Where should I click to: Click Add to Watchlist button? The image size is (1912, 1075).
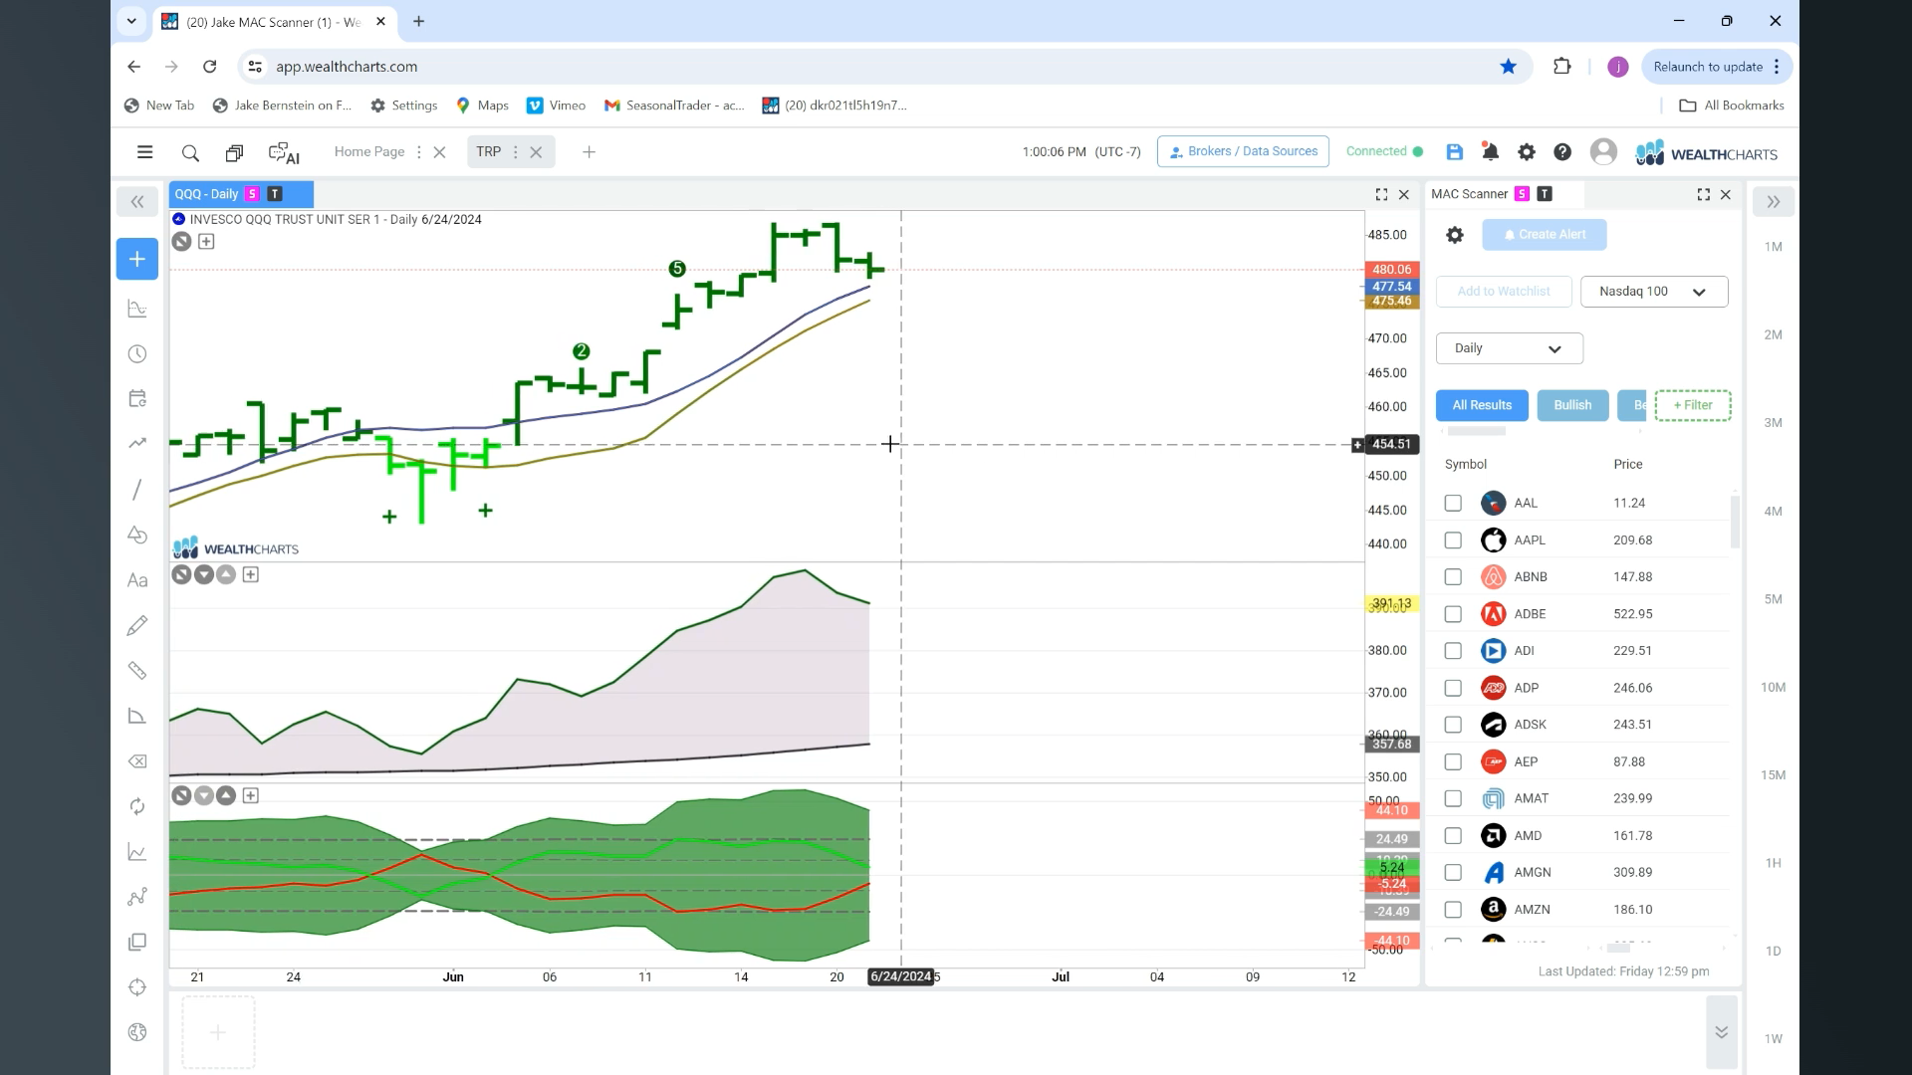pos(1504,292)
